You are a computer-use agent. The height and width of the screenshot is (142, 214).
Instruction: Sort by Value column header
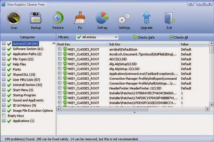click(194, 44)
